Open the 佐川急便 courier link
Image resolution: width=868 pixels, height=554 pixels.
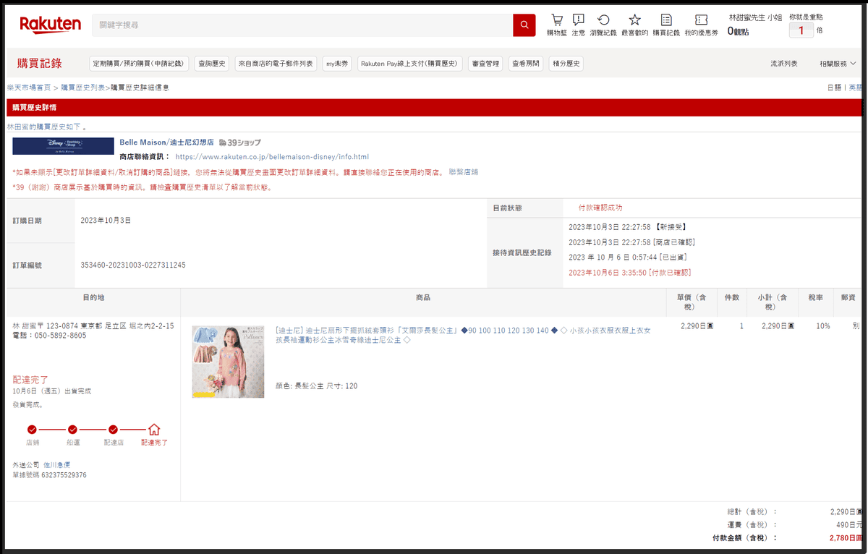coord(57,464)
